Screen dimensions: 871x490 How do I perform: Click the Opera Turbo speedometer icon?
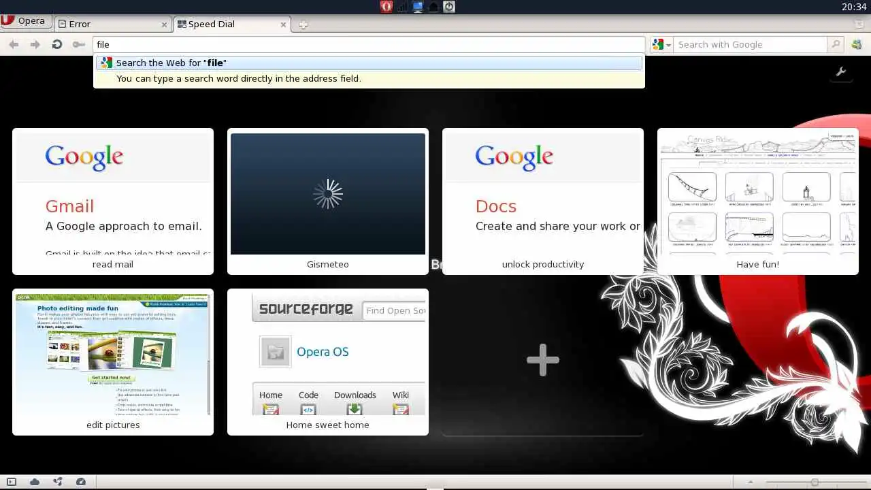tap(81, 482)
